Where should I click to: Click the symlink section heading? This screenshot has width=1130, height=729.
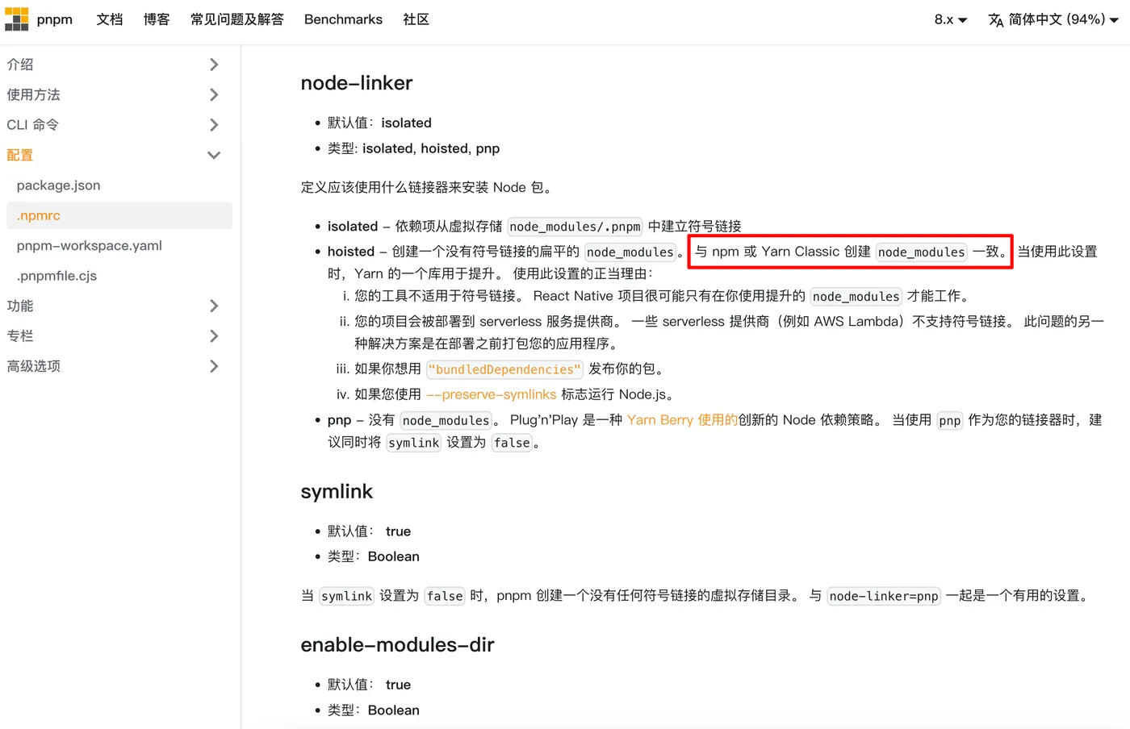tap(337, 492)
